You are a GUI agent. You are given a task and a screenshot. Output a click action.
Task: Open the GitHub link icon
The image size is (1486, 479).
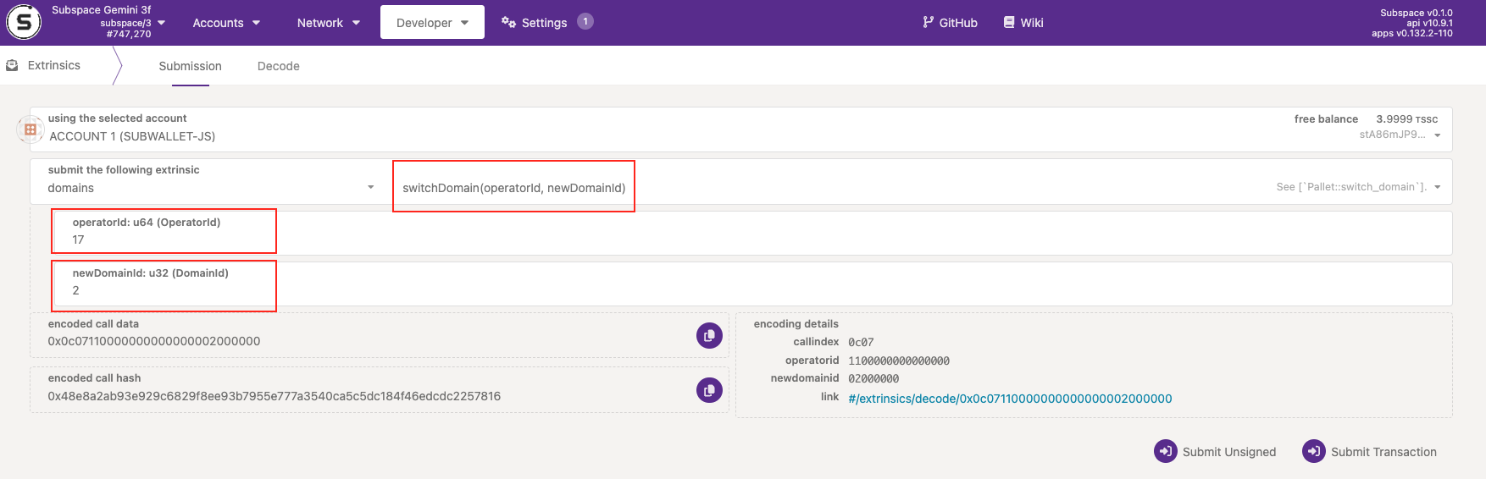[x=928, y=23]
